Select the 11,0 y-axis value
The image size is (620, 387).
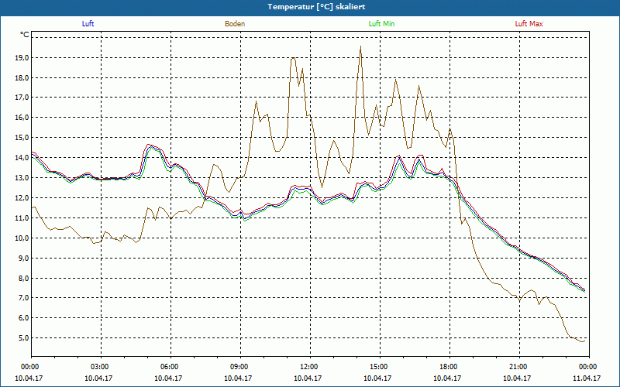(22, 218)
